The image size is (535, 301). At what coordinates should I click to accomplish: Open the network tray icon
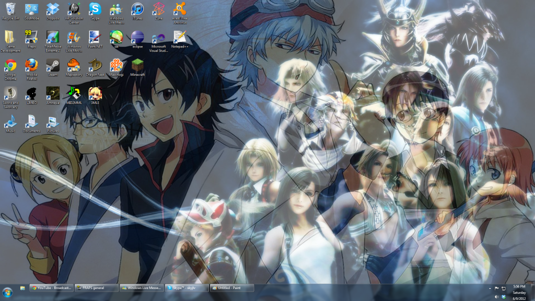pyautogui.click(x=504, y=288)
